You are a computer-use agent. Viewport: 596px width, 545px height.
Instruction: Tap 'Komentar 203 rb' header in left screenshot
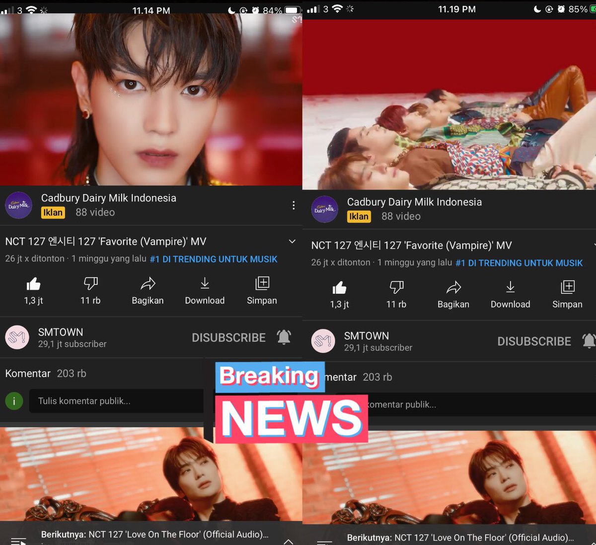point(46,373)
